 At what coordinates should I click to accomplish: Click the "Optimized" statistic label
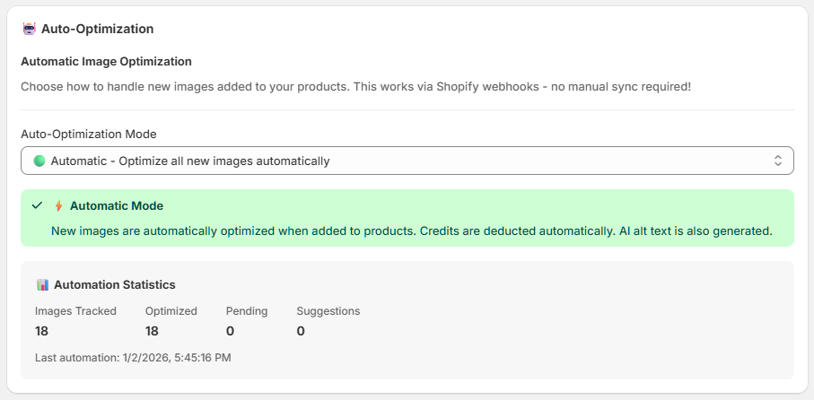[x=171, y=311]
